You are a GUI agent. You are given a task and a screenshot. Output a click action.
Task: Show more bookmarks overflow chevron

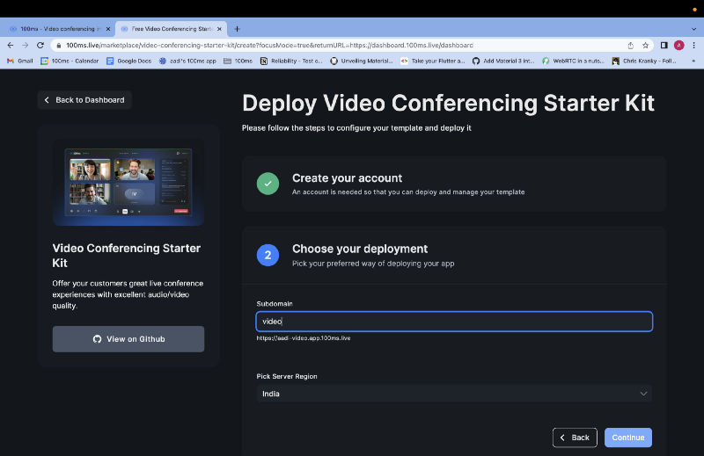coord(693,61)
